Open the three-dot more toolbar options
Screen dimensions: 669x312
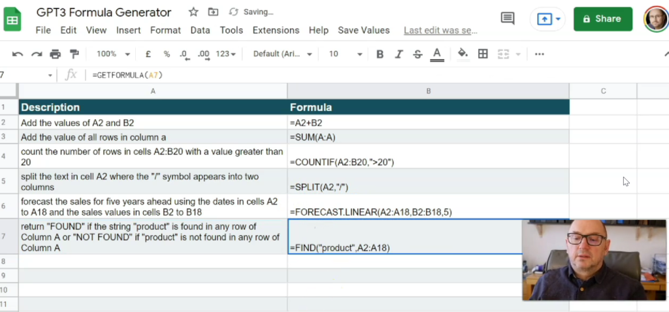[x=539, y=54]
